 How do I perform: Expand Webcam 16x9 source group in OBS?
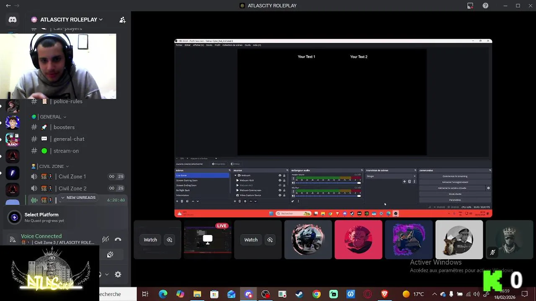tap(237, 180)
